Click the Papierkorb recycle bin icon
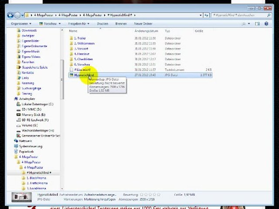 tap(17, 152)
